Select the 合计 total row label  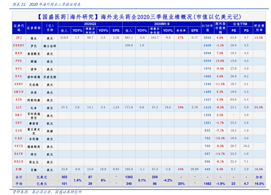(19, 177)
